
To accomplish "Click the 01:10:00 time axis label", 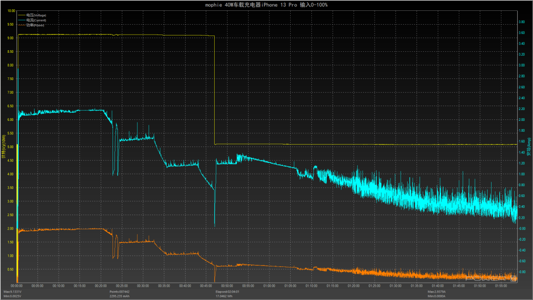I will 311,286.
